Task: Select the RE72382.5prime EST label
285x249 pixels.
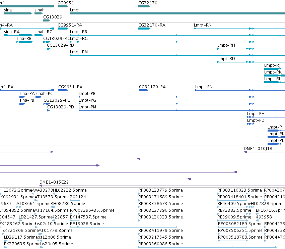Action: tap(234, 210)
